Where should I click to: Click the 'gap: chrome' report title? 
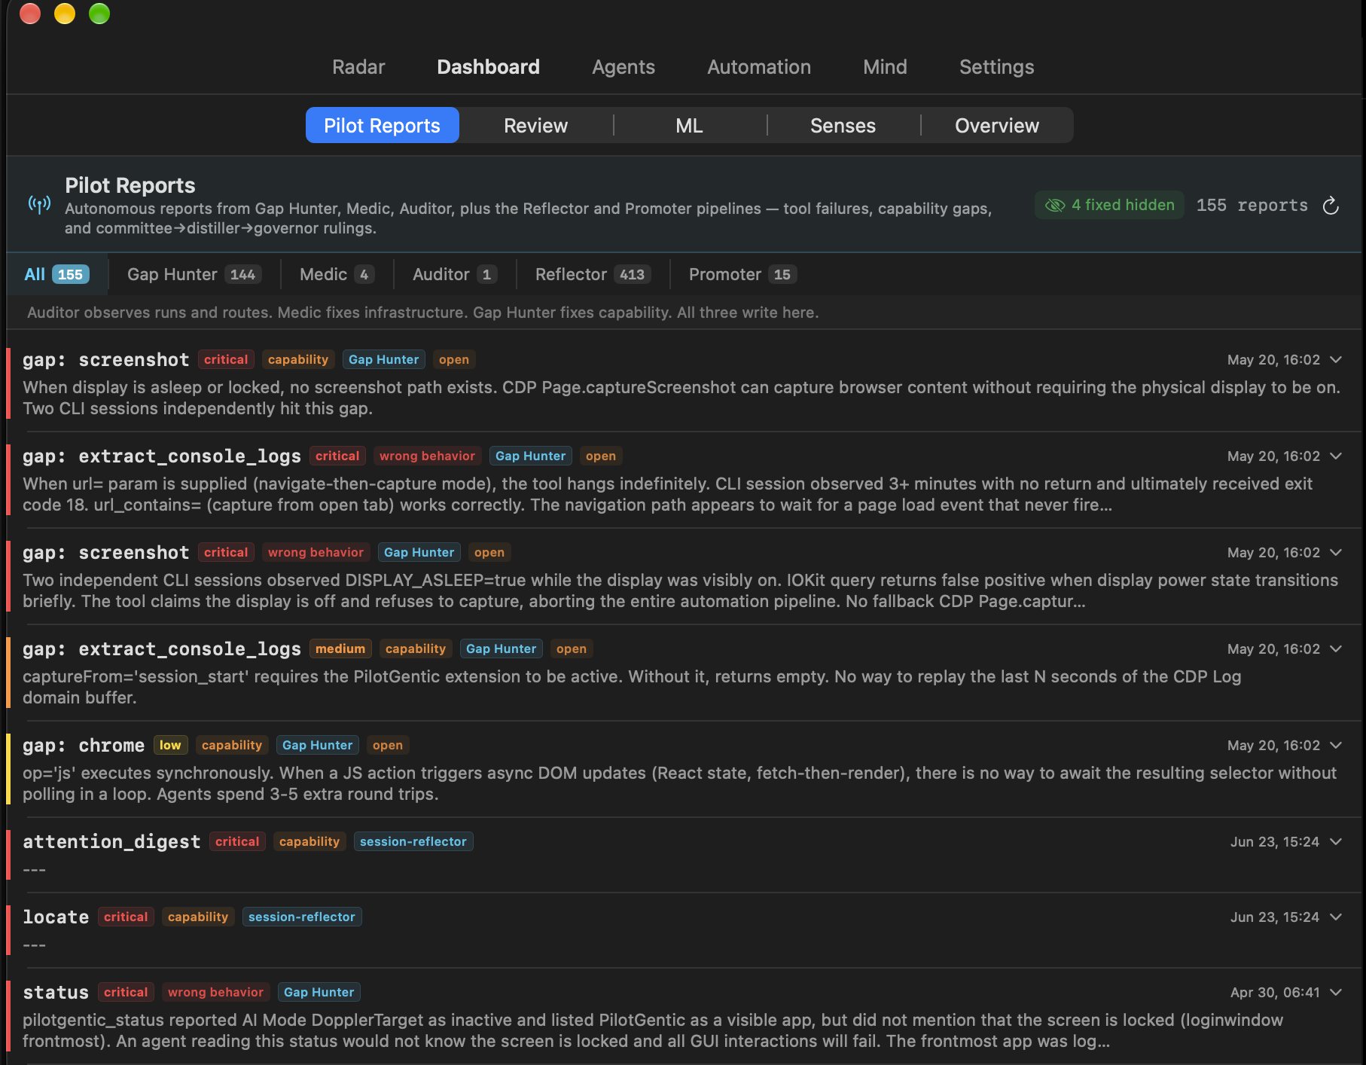(84, 746)
